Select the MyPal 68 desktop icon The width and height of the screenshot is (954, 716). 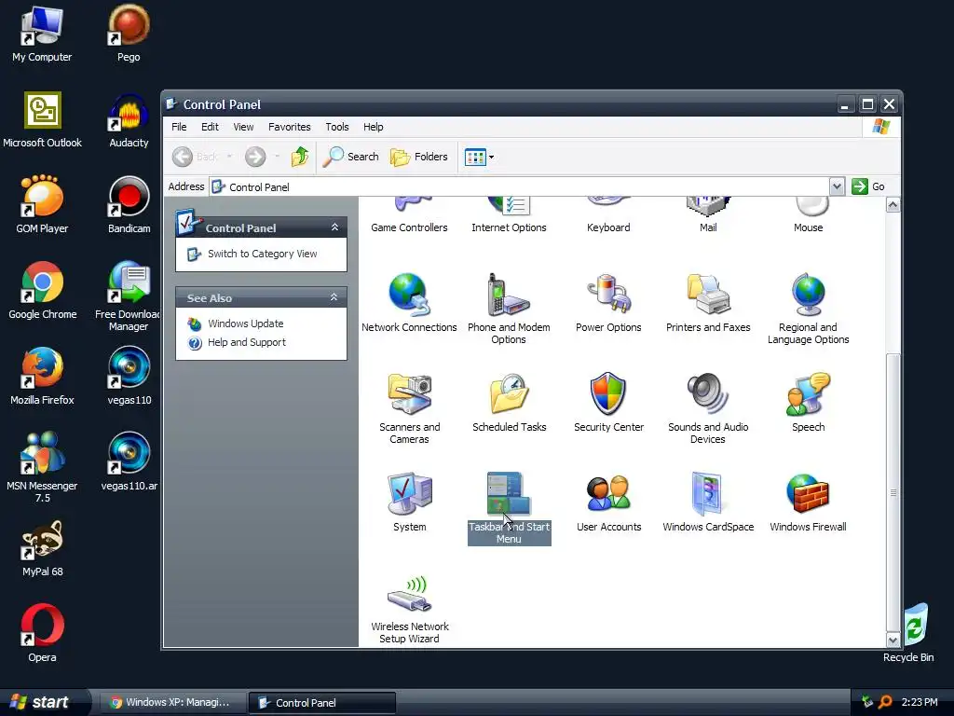pos(42,548)
